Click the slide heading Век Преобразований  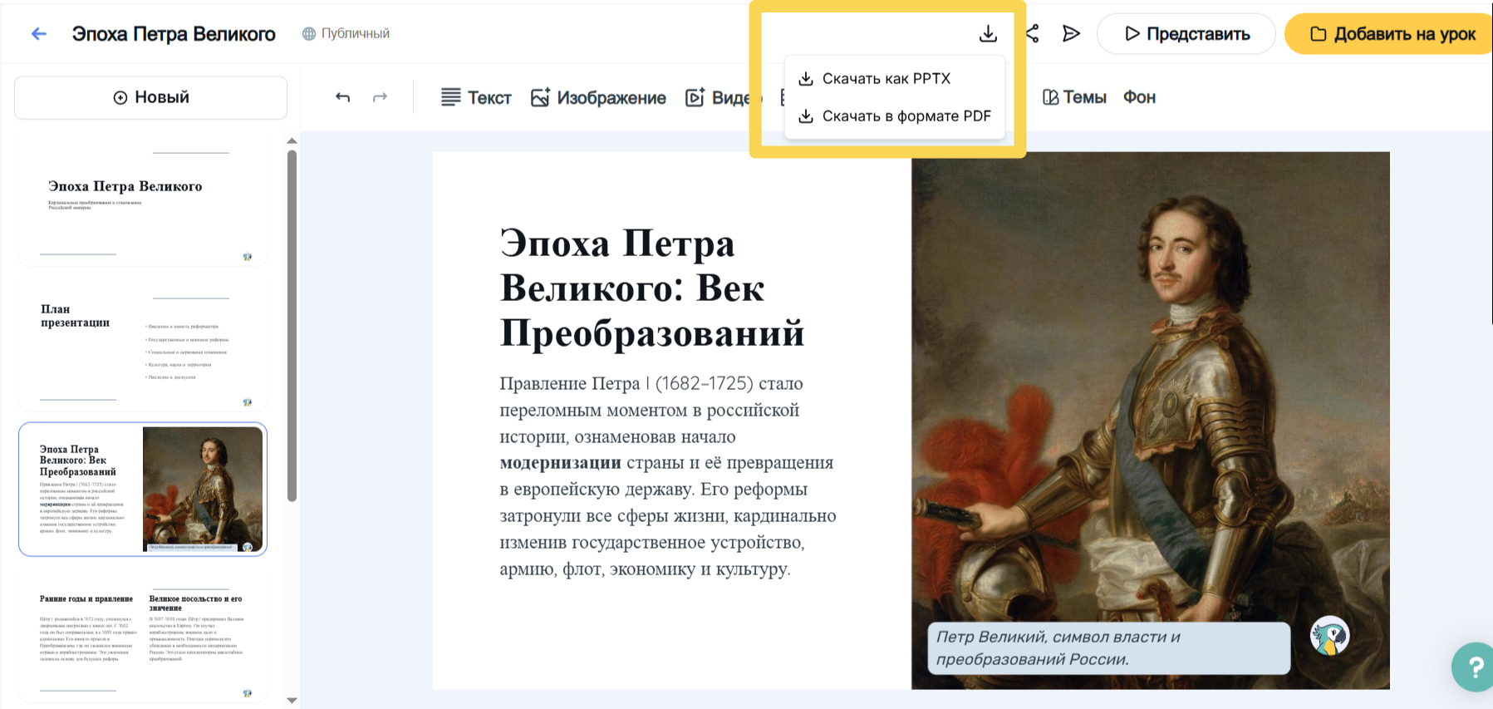(x=652, y=288)
